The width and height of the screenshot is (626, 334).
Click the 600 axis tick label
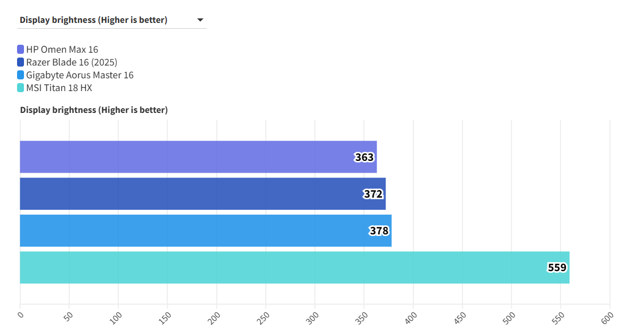point(607,317)
